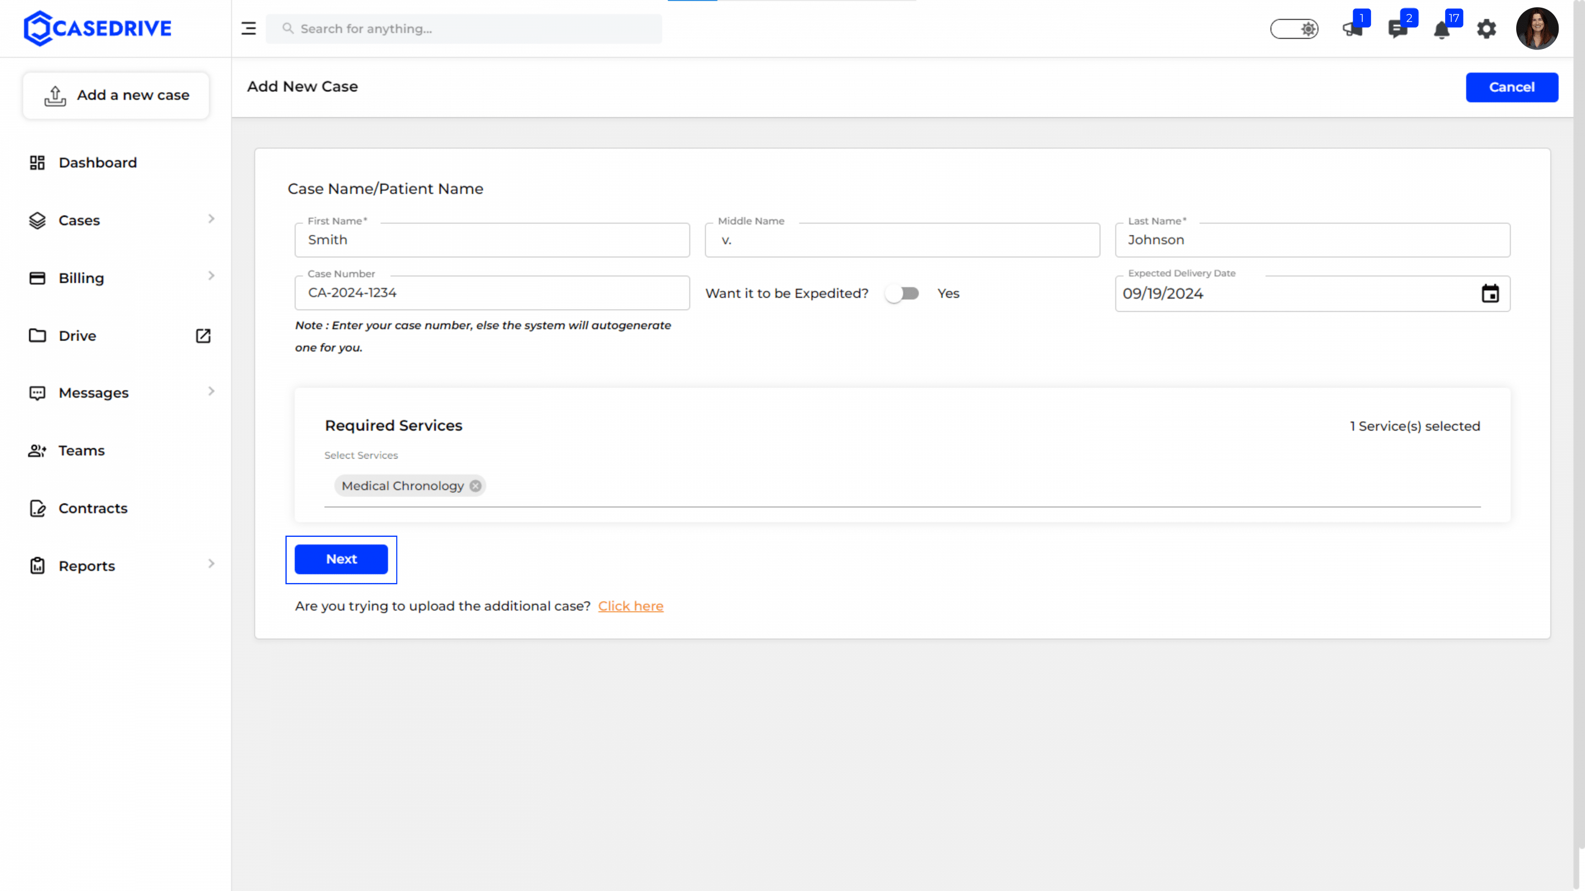Click the Contracts document icon

(x=37, y=509)
